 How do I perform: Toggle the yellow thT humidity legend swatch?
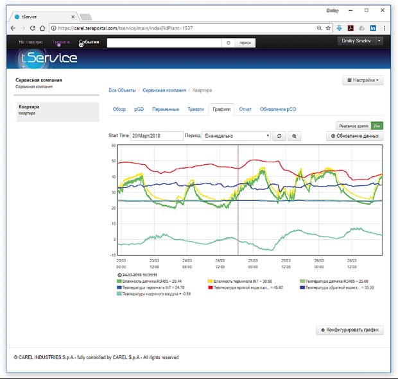[210, 281]
